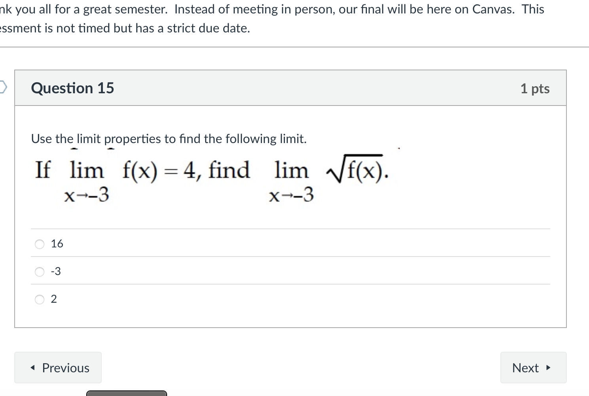Click the Previous button
Screen dimensions: 589x396
pyautogui.click(x=58, y=368)
